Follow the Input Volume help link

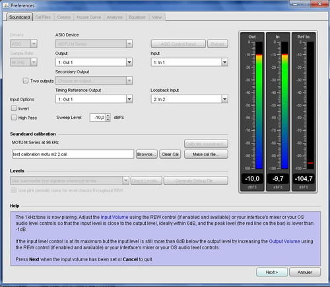click(x=114, y=217)
